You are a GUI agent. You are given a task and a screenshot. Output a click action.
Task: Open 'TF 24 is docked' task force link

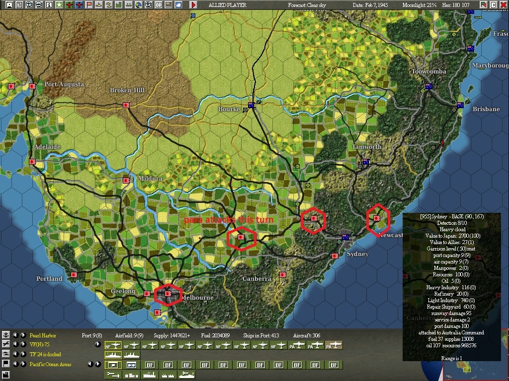45,354
